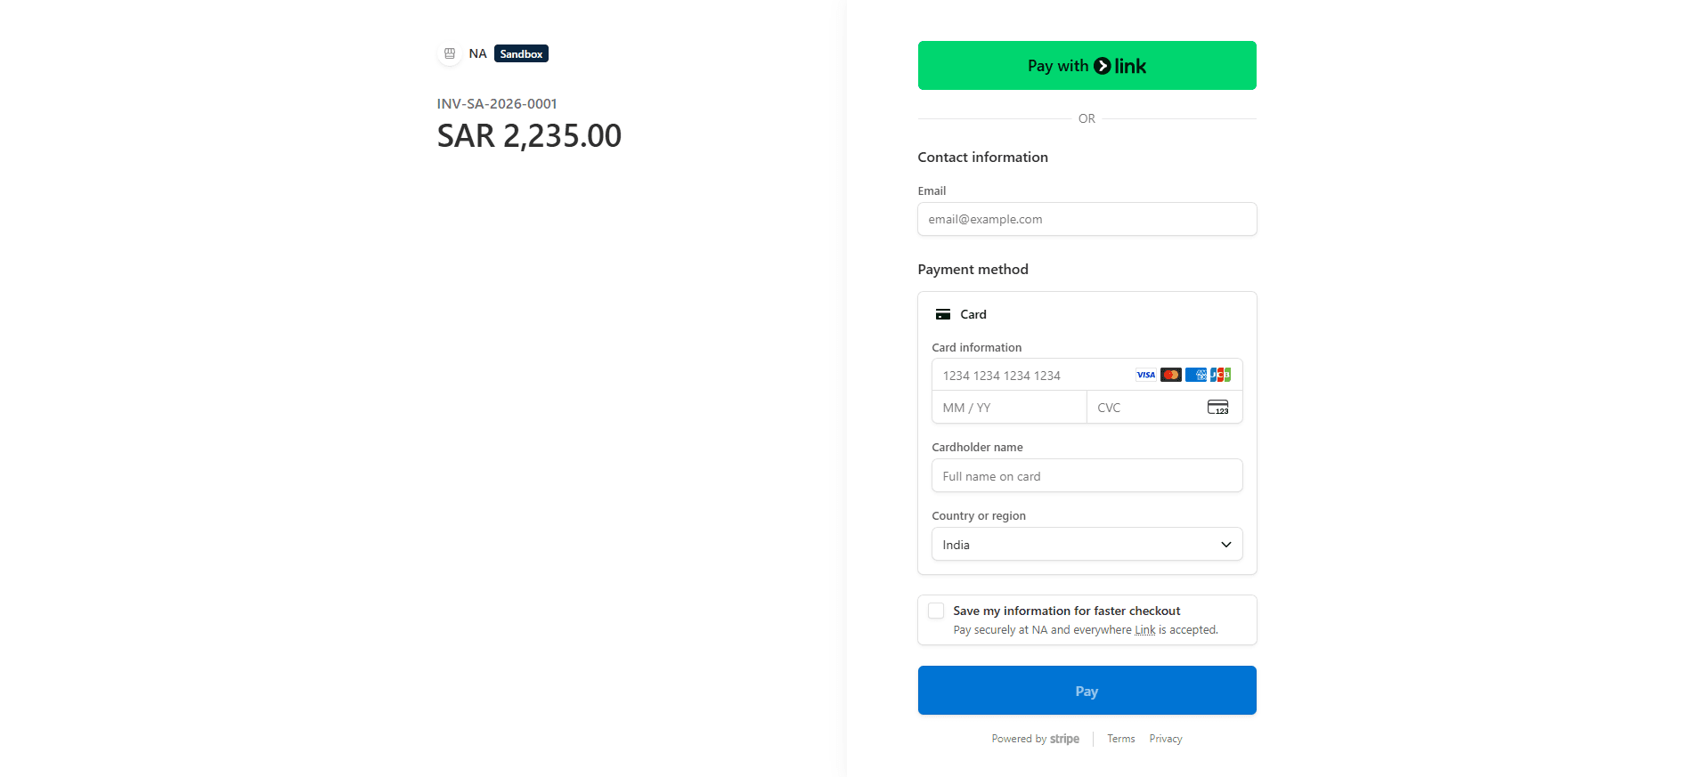
Task: Focus the Cardholder name field
Action: [1087, 476]
